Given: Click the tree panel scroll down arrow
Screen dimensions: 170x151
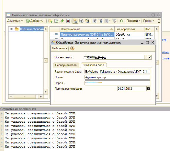Looking at the screenshot, I should pos(46,92).
